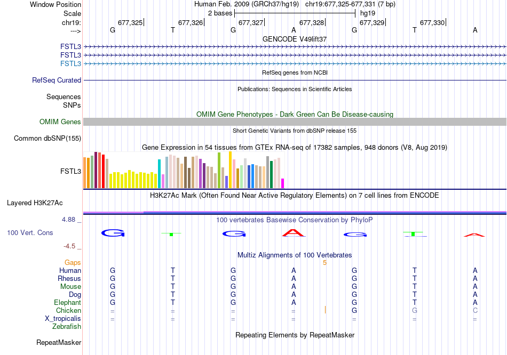The height and width of the screenshot is (355, 507).
Task: Click the purple-blue H3K27Ac signal bar
Action: pyautogui.click(x=295, y=213)
